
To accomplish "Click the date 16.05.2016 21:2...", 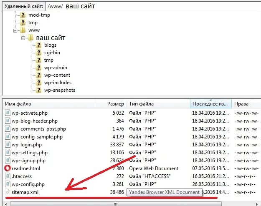I will pyautogui.click(x=210, y=176).
